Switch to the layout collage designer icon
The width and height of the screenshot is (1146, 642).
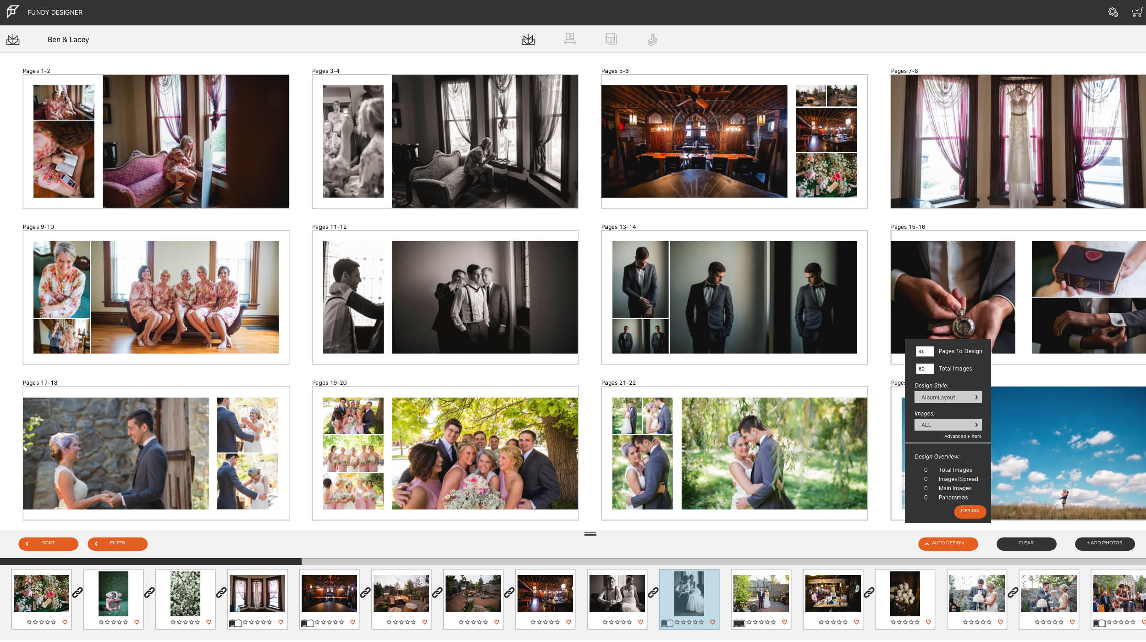[611, 39]
